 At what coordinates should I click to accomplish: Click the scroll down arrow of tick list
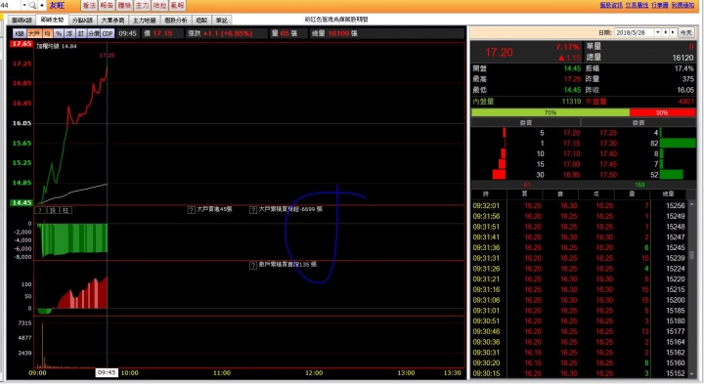coord(692,374)
